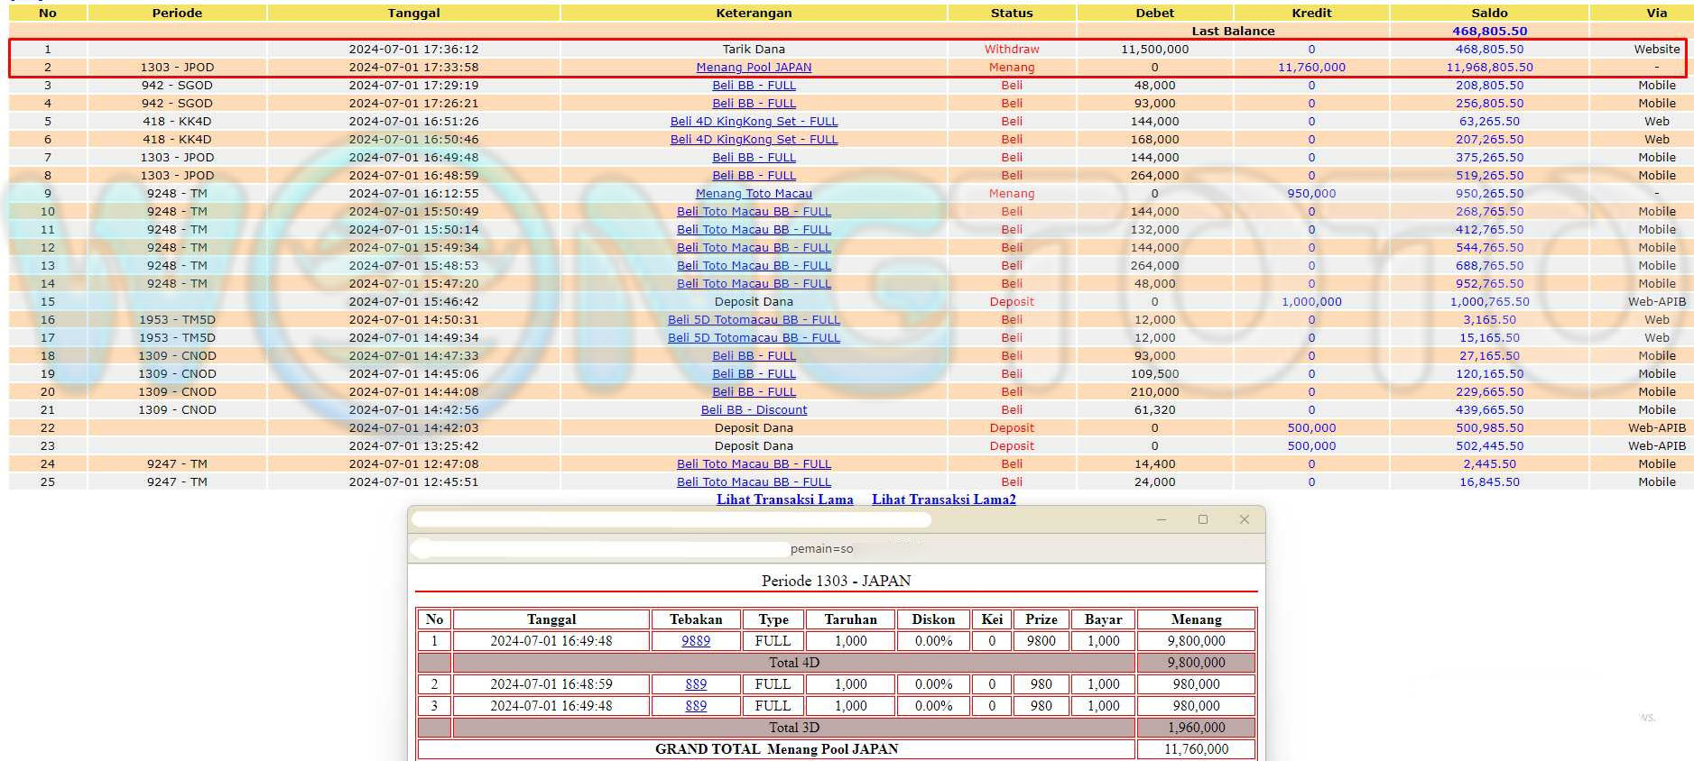Open Beli 4D KingKong Set link, row 5

point(754,121)
